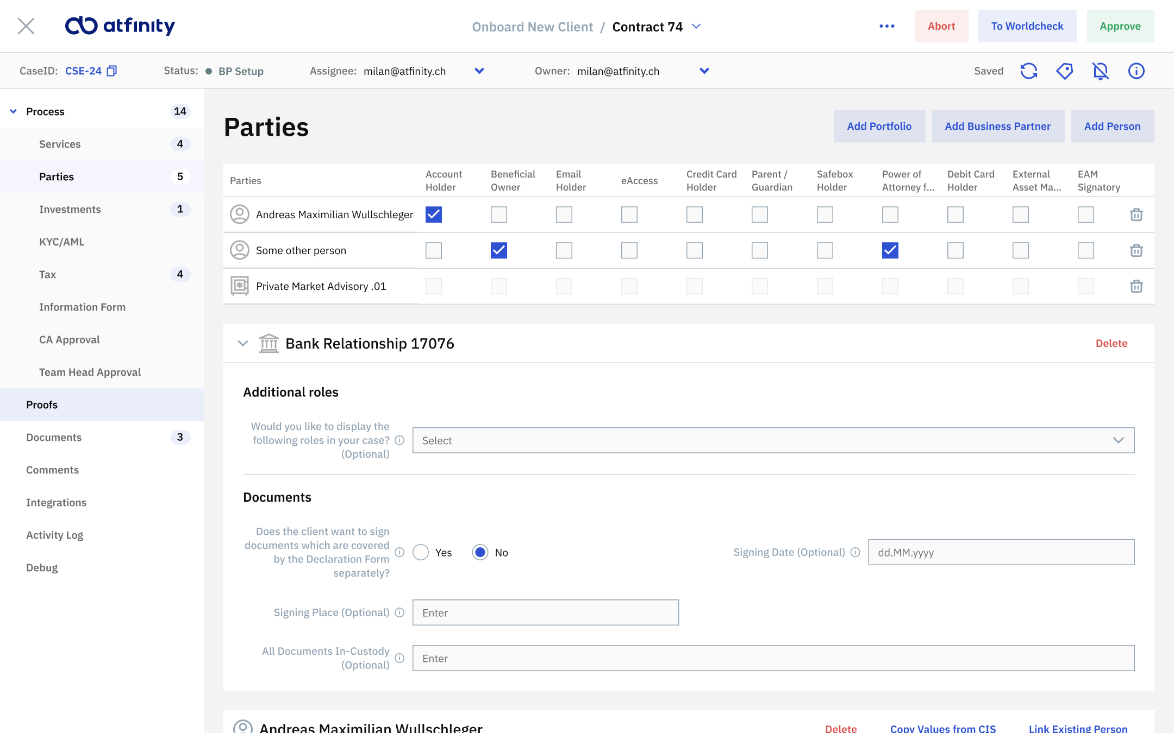Click the refresh sync icon
Image resolution: width=1174 pixels, height=733 pixels.
tap(1029, 71)
